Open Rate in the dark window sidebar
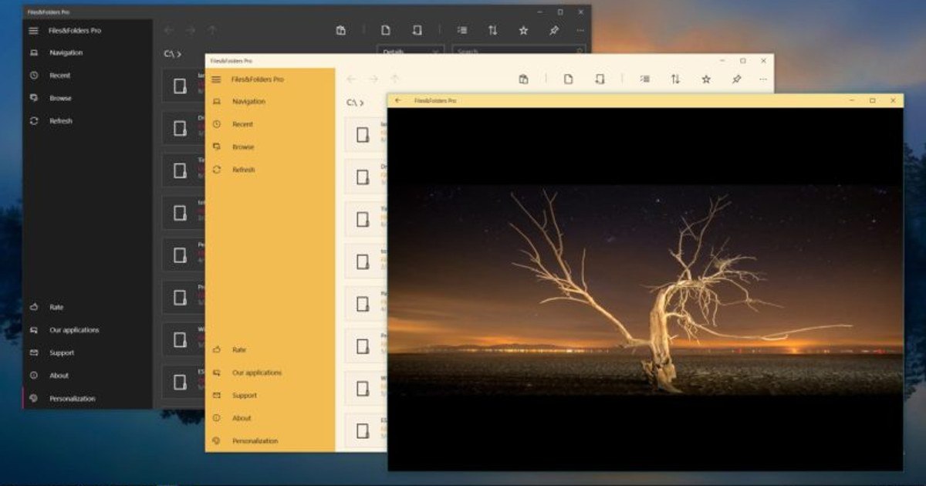This screenshot has width=926, height=486. pyautogui.click(x=88, y=307)
